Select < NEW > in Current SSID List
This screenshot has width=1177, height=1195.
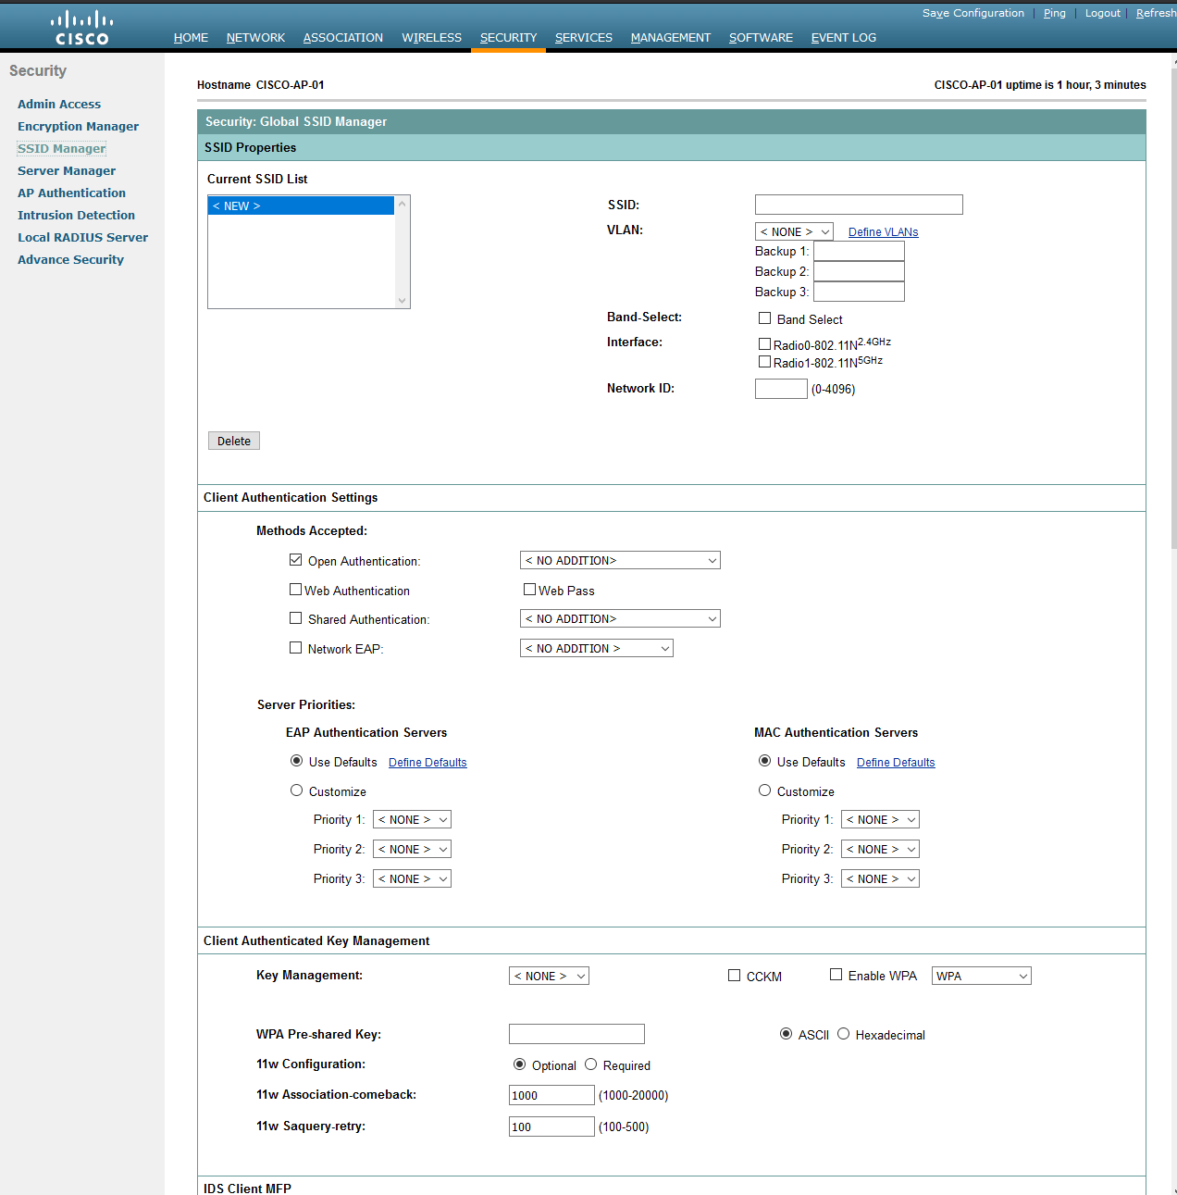(302, 205)
